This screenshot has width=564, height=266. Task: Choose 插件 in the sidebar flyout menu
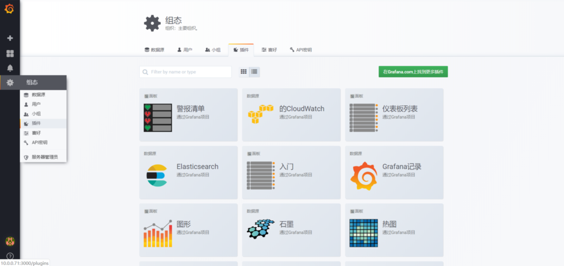43,123
